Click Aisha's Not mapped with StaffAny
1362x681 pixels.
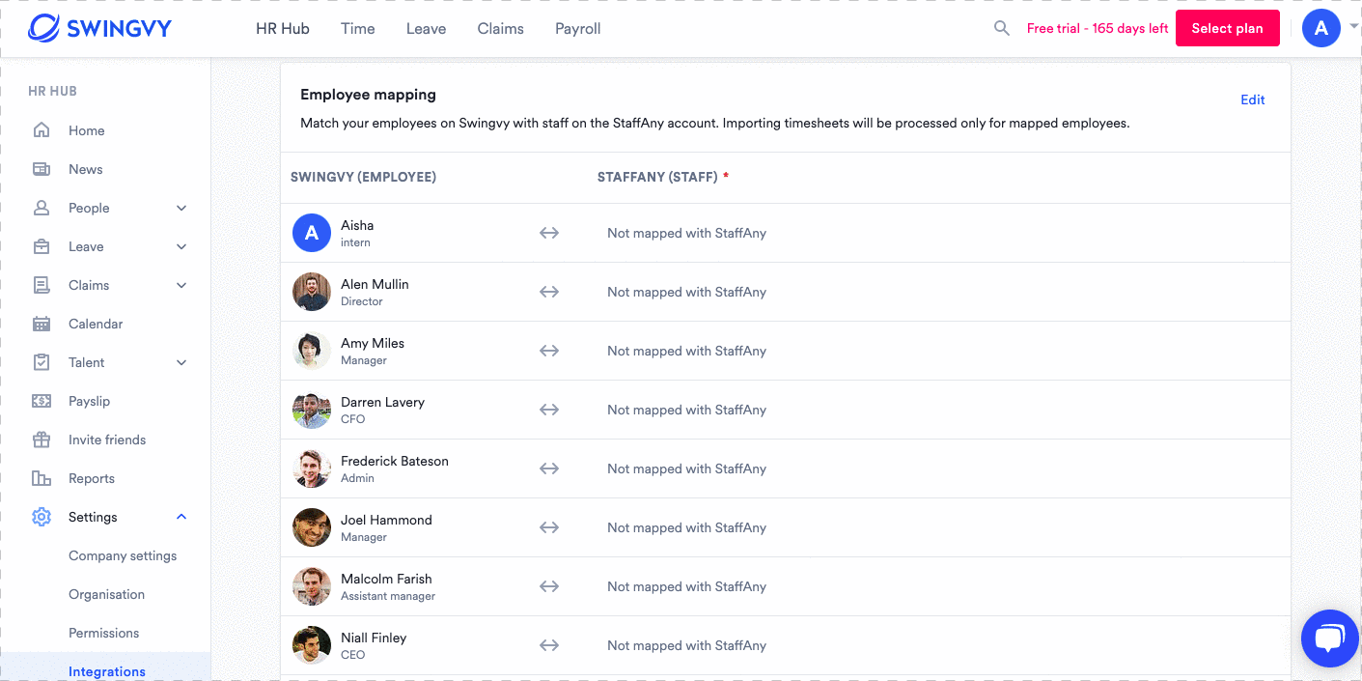click(x=686, y=233)
